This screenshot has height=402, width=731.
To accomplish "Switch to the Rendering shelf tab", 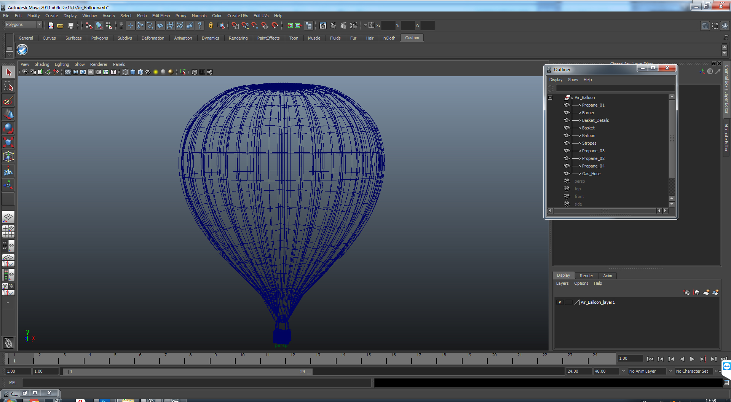I will coord(238,38).
